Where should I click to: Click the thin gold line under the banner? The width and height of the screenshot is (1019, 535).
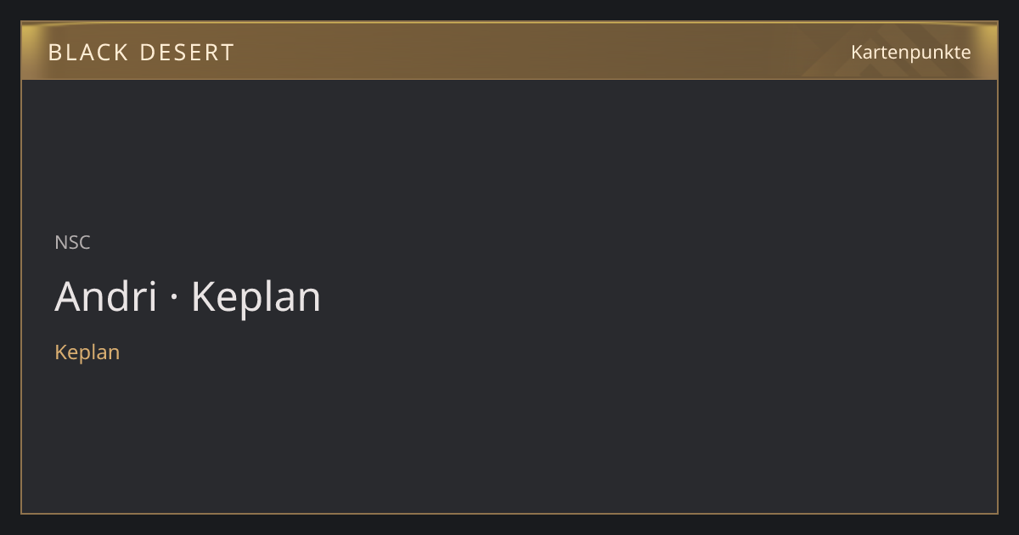point(509,79)
